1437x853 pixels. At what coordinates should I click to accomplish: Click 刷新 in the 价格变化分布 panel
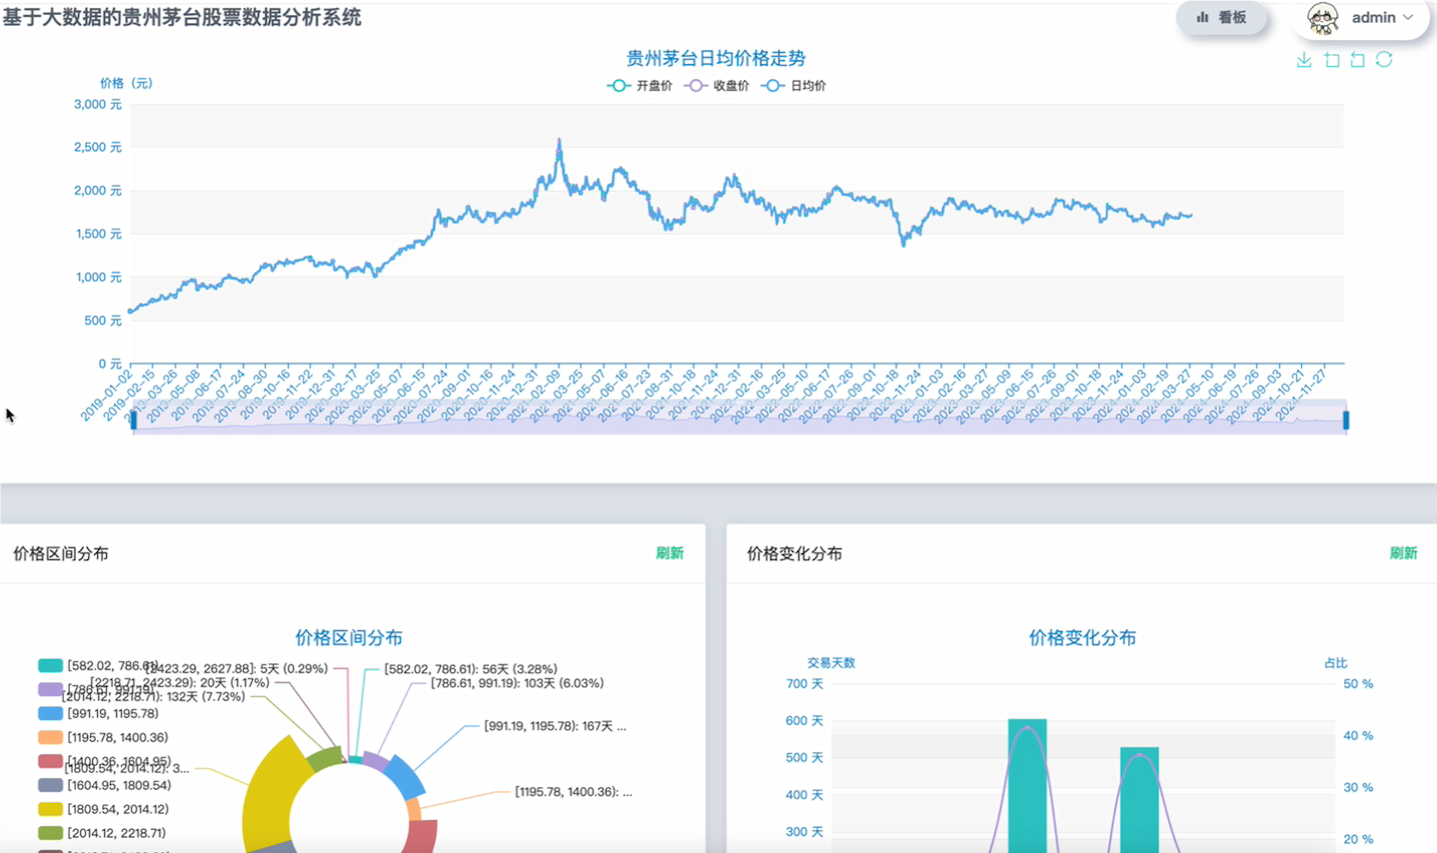click(1403, 553)
